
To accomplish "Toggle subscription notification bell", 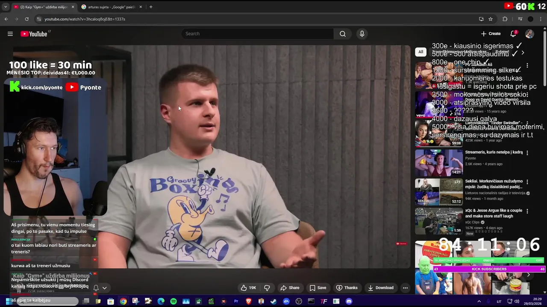I will 96,288.
